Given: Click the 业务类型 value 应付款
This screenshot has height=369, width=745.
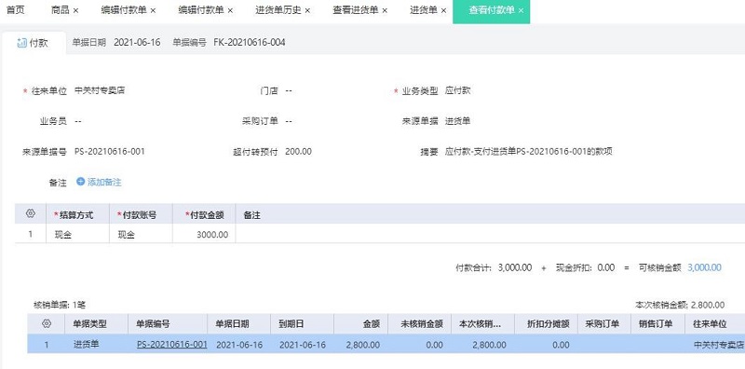Looking at the screenshot, I should (458, 90).
